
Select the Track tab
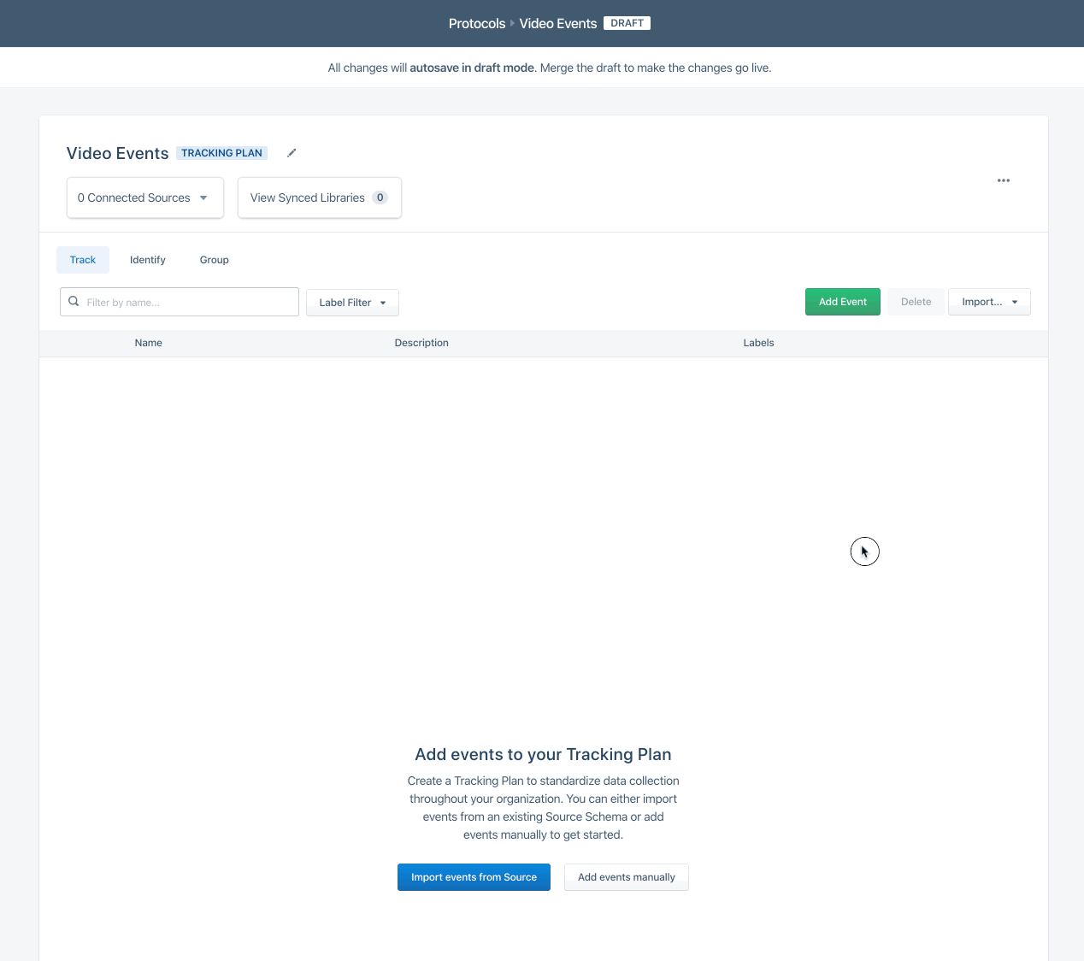[83, 260]
